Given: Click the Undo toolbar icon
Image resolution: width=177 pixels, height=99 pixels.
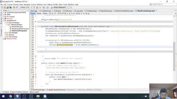Looking at the screenshot, I should pyautogui.click(x=14, y=7).
